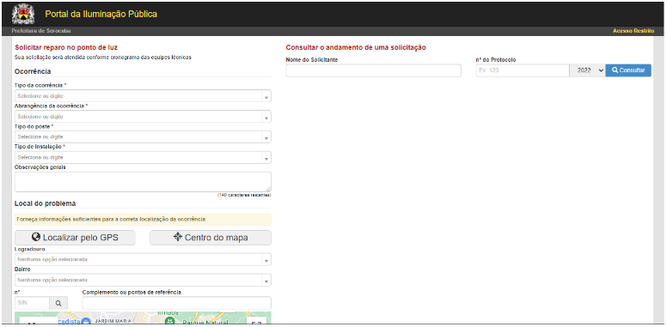Click the Nome do Solicitante field
667x327 pixels.
point(374,70)
